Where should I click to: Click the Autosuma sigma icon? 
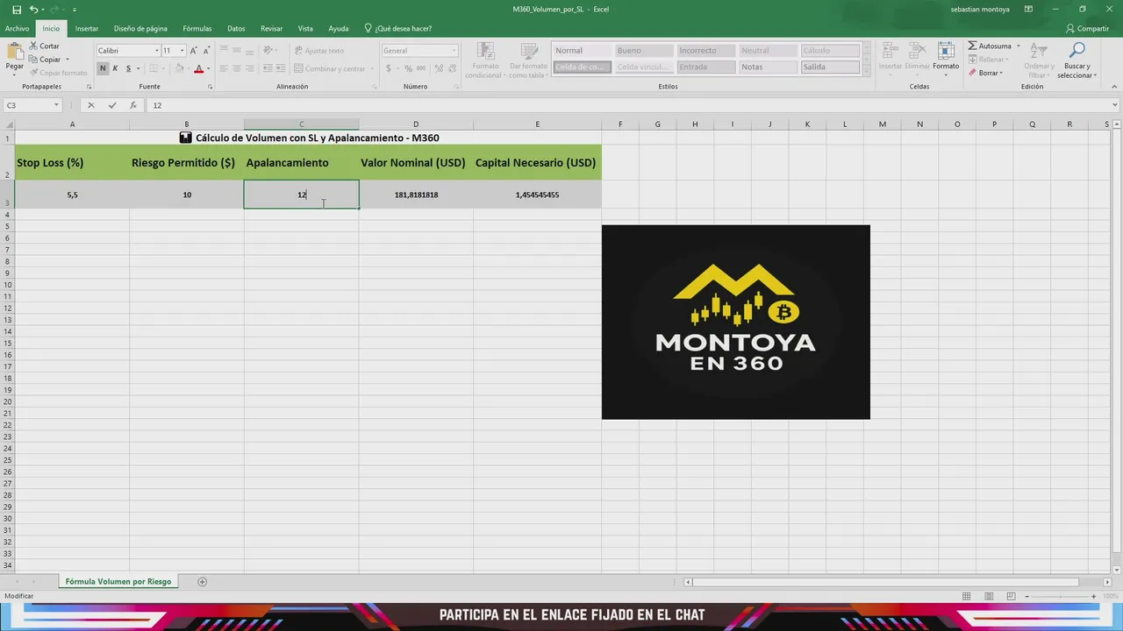point(972,46)
